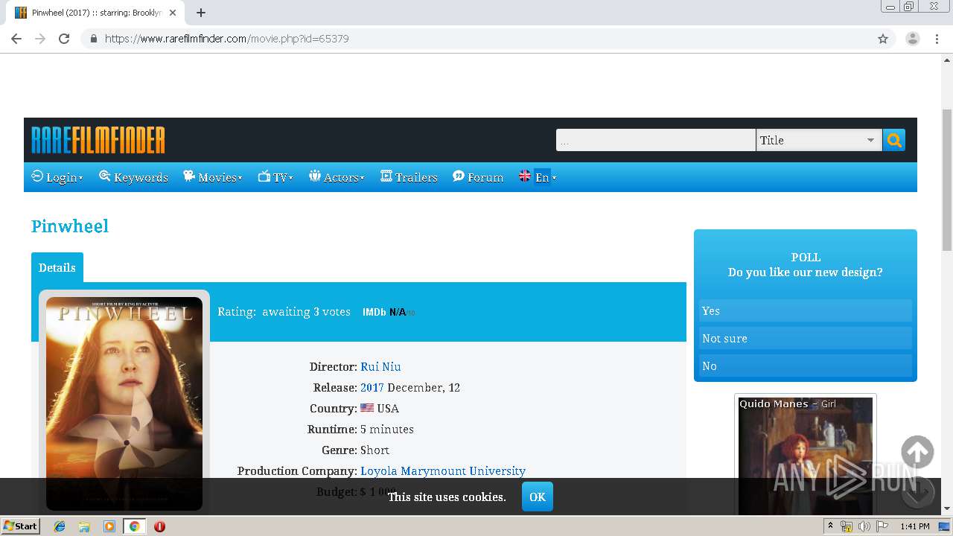Open the Forum page

(x=478, y=177)
